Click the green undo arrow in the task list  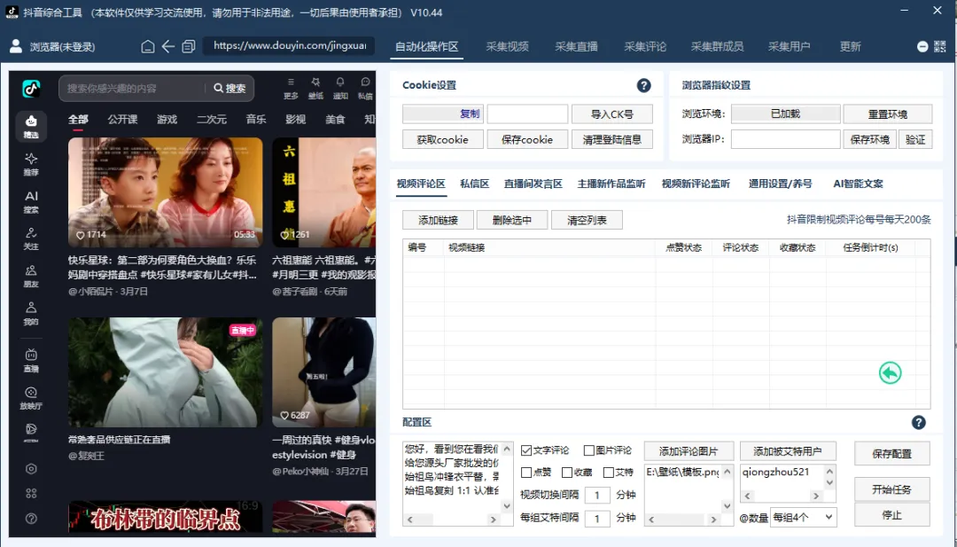(891, 373)
